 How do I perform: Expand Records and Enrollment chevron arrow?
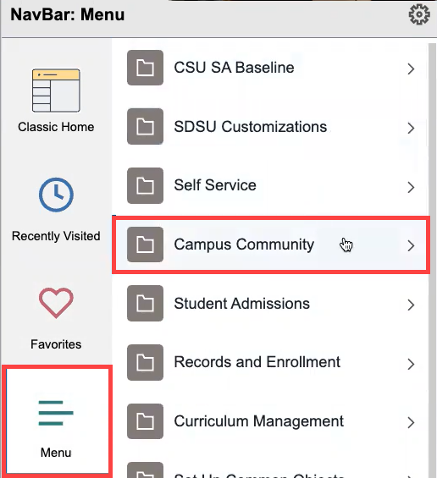click(x=411, y=364)
